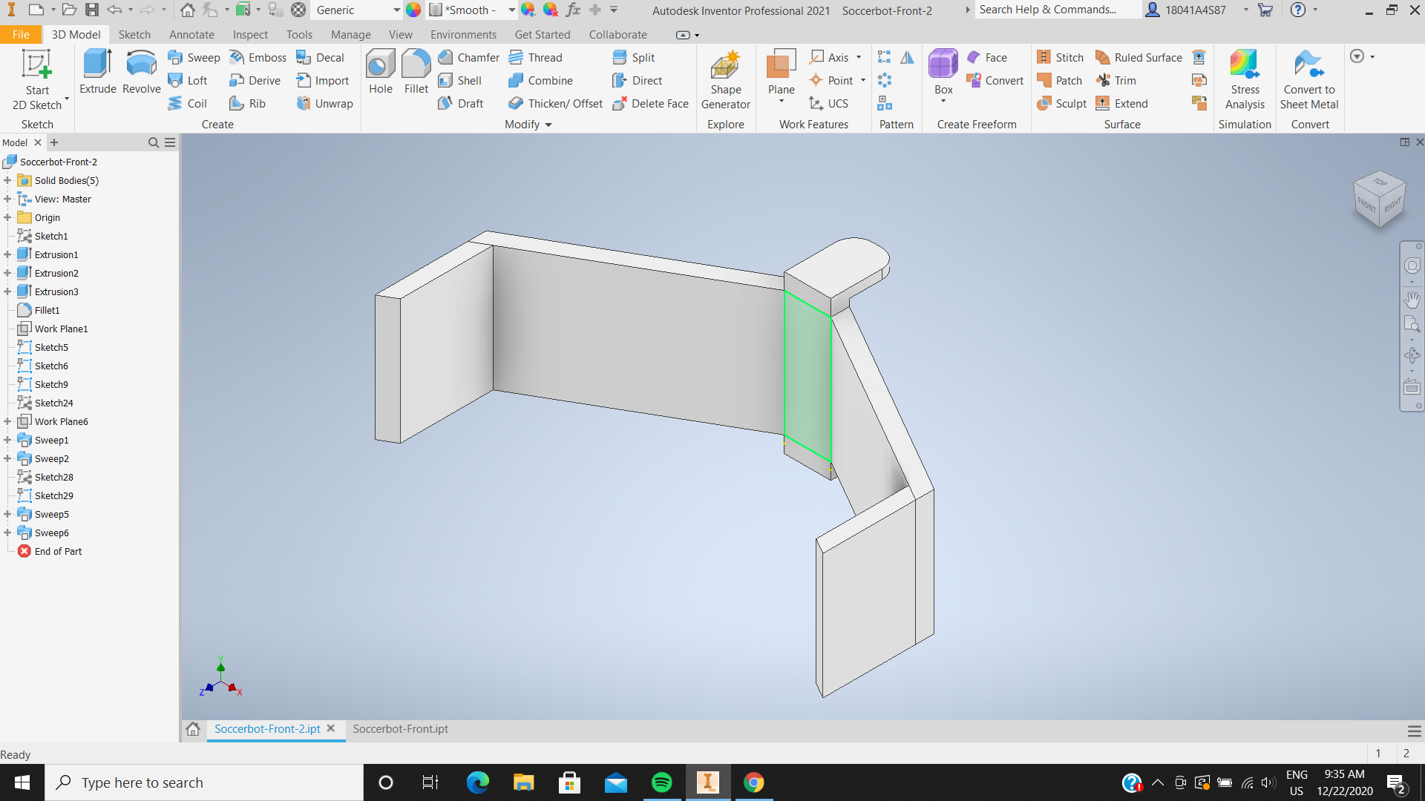The width and height of the screenshot is (1425, 801).
Task: Open the material selector dropdown
Action: (x=398, y=10)
